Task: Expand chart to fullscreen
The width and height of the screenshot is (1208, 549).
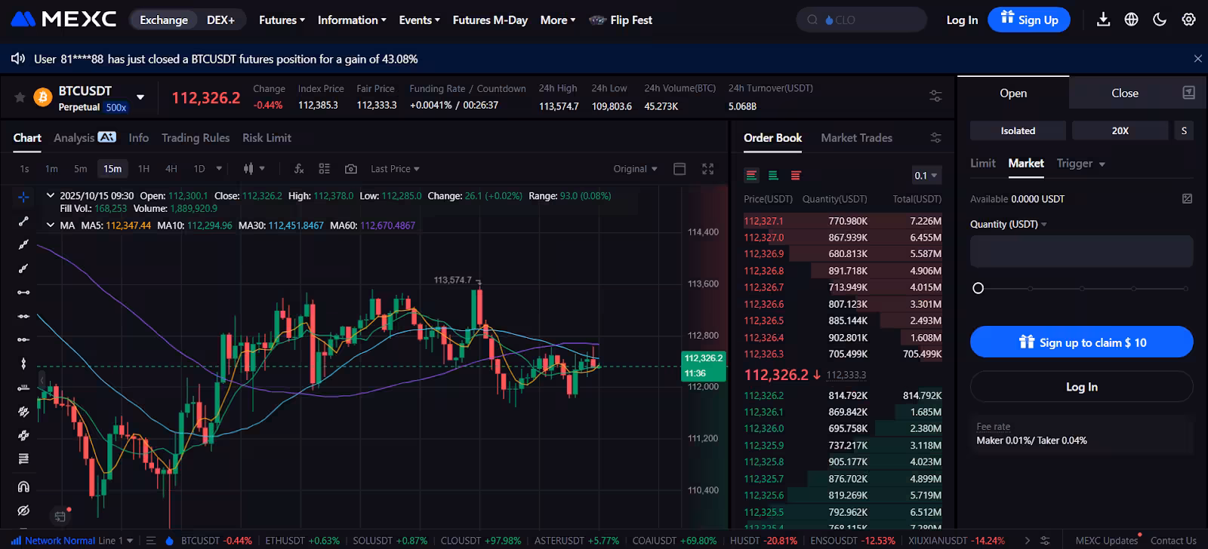Action: point(707,169)
